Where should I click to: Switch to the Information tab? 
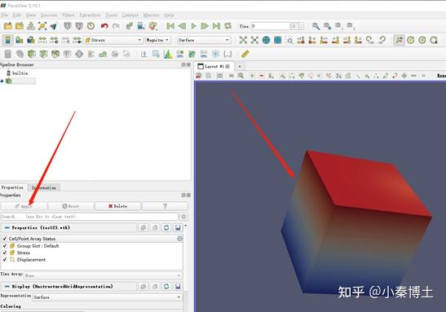43,187
